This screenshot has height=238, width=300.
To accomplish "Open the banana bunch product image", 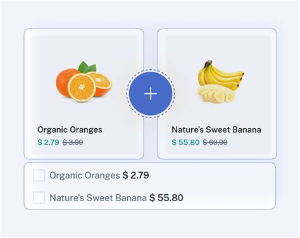I will click(221, 81).
